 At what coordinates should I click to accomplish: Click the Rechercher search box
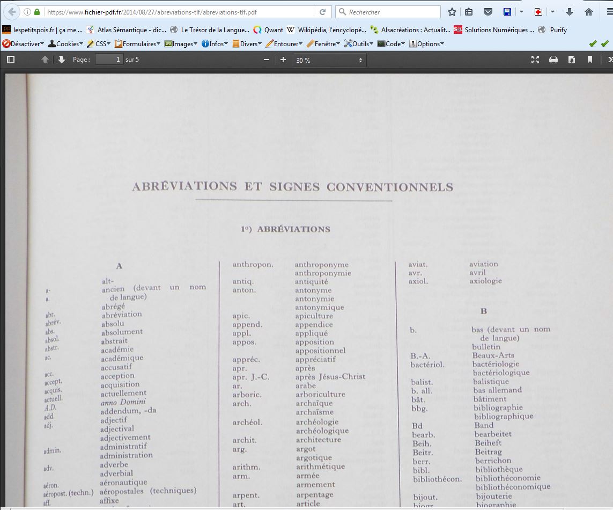click(x=388, y=12)
